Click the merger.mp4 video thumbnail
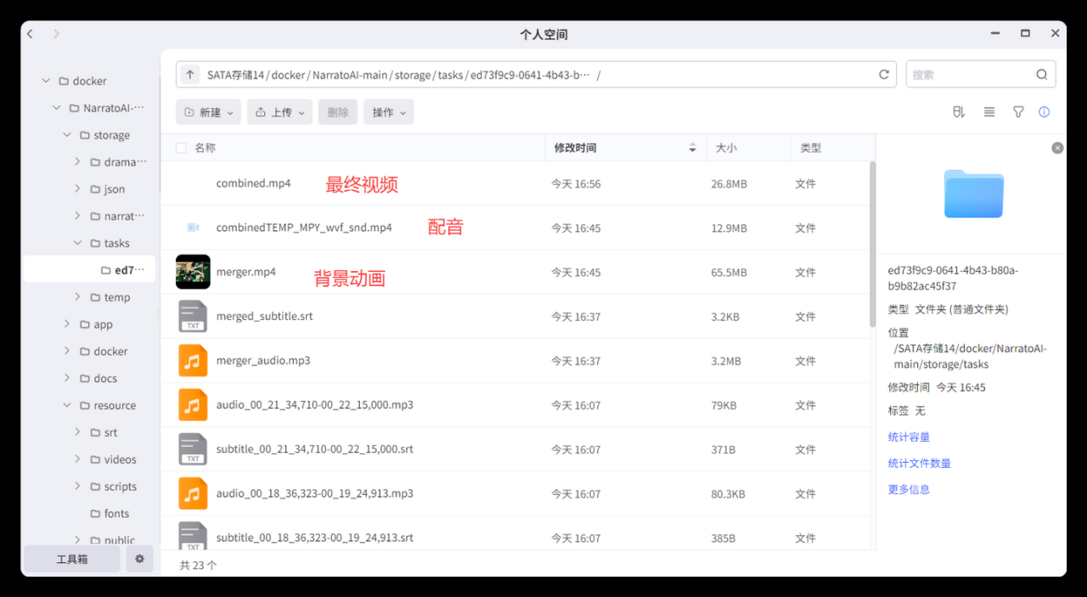 (x=193, y=272)
